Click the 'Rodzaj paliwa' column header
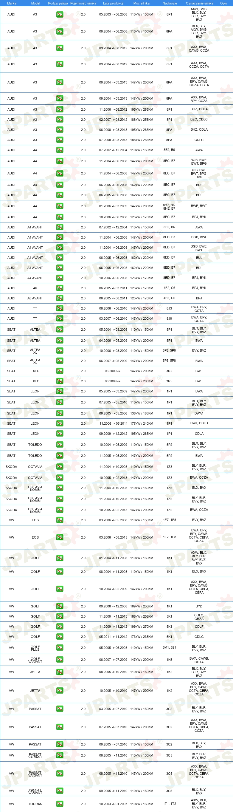The width and height of the screenshot is (233, 812). (x=58, y=3)
